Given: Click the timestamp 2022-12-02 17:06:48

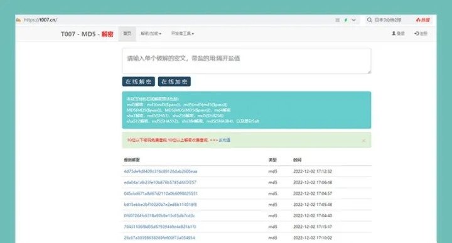Looking at the screenshot, I should click(x=313, y=183).
